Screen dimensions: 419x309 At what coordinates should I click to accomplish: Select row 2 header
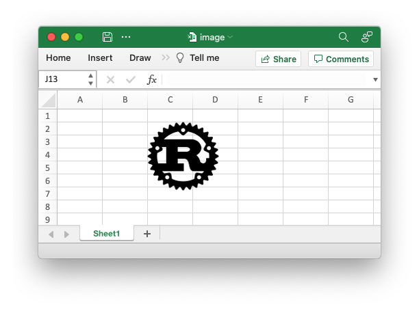pos(48,129)
